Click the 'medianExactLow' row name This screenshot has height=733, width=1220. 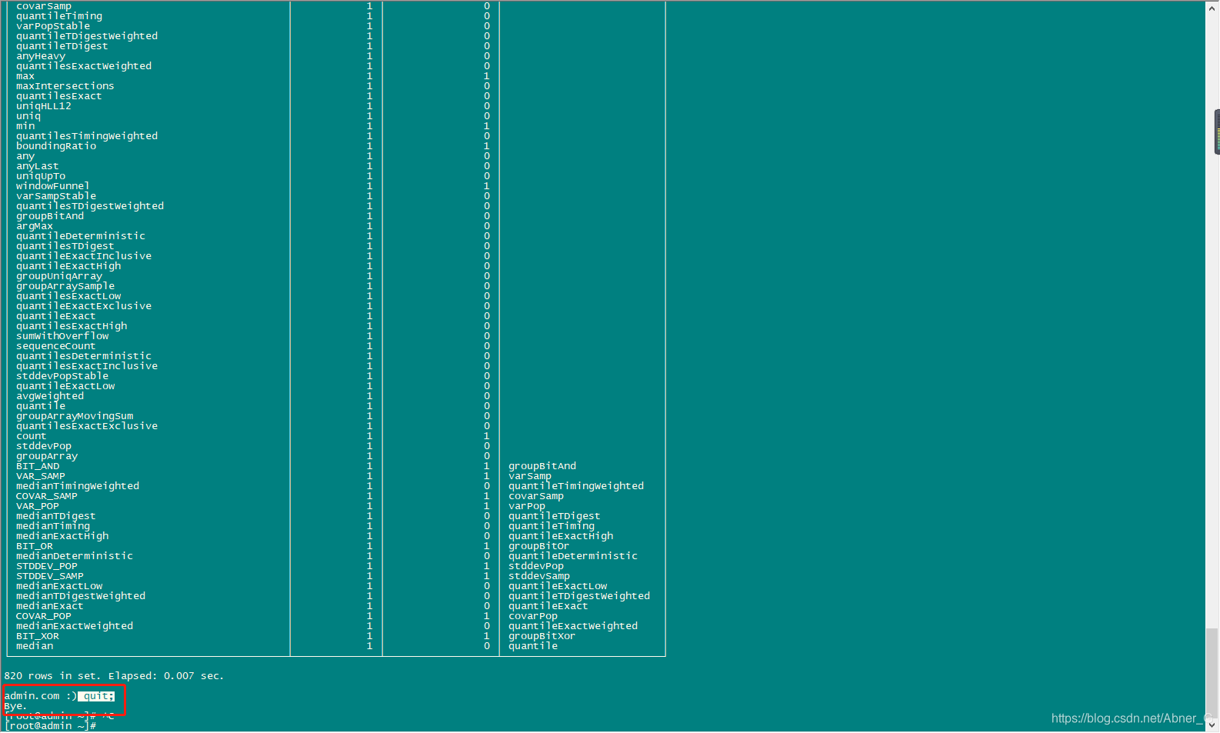(59, 586)
